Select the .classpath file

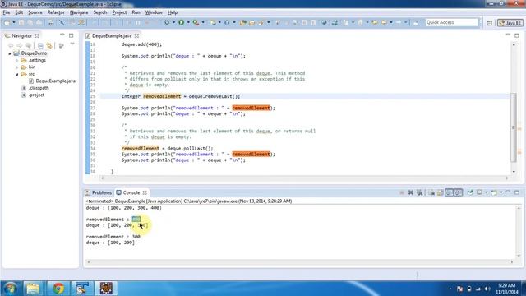(x=39, y=88)
